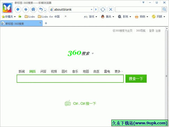Click the toolbar search input box
169x127 pixels.
(138, 10)
